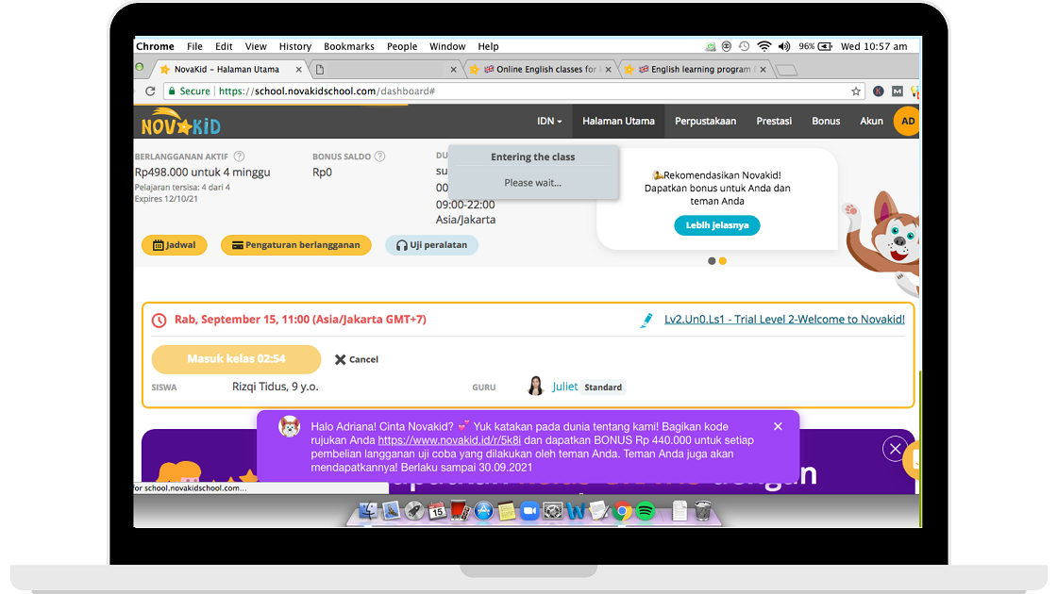Open help icon beside Bonus Saldo
The width and height of the screenshot is (1057, 594).
[x=379, y=157]
